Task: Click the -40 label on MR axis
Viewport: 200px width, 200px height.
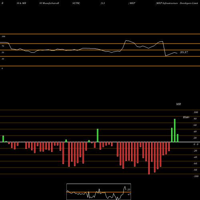Action: pos(195,157)
